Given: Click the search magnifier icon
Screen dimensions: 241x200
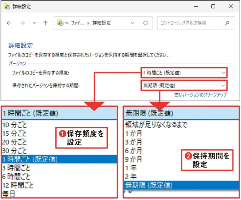Looking at the screenshot, I should point(227,23).
